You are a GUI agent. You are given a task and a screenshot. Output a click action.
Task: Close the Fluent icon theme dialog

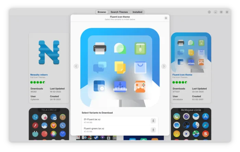pos(166,18)
